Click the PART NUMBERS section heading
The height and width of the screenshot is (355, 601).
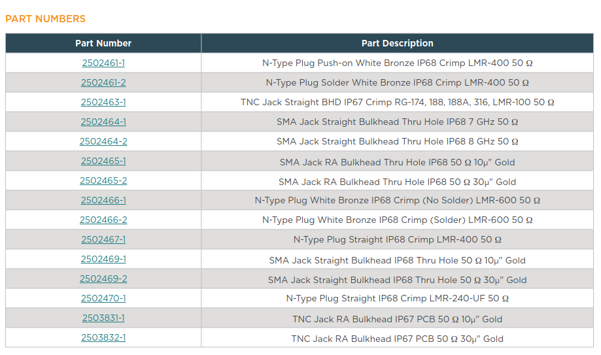click(45, 19)
